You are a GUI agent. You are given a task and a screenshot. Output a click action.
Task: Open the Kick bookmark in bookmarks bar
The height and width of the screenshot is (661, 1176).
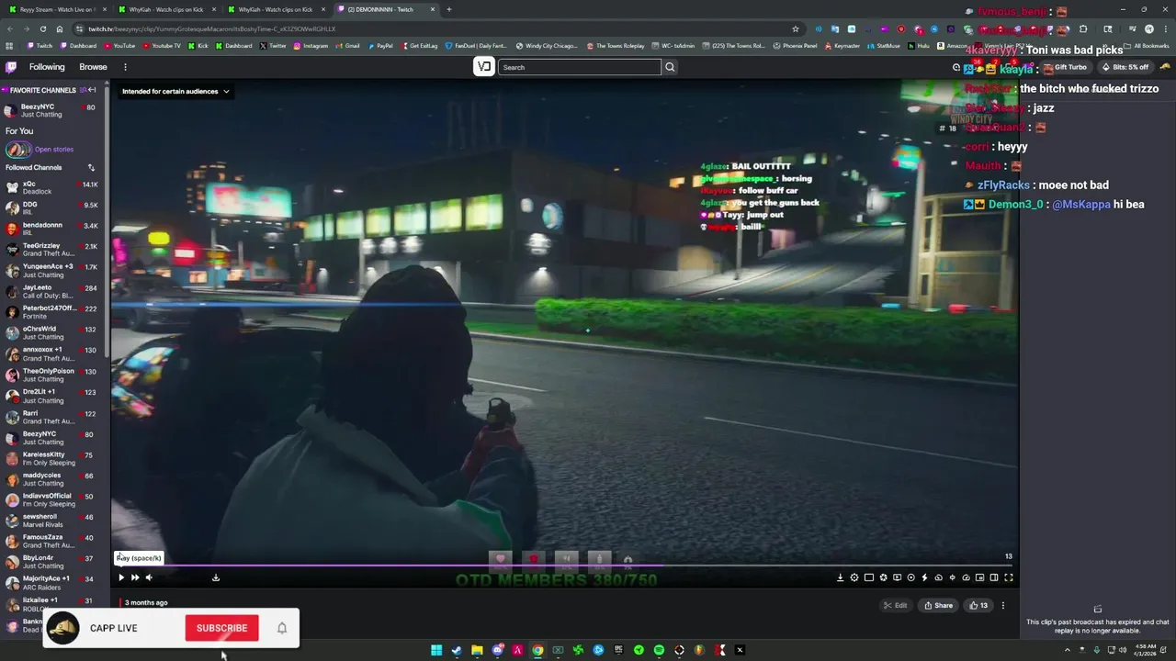198,46
